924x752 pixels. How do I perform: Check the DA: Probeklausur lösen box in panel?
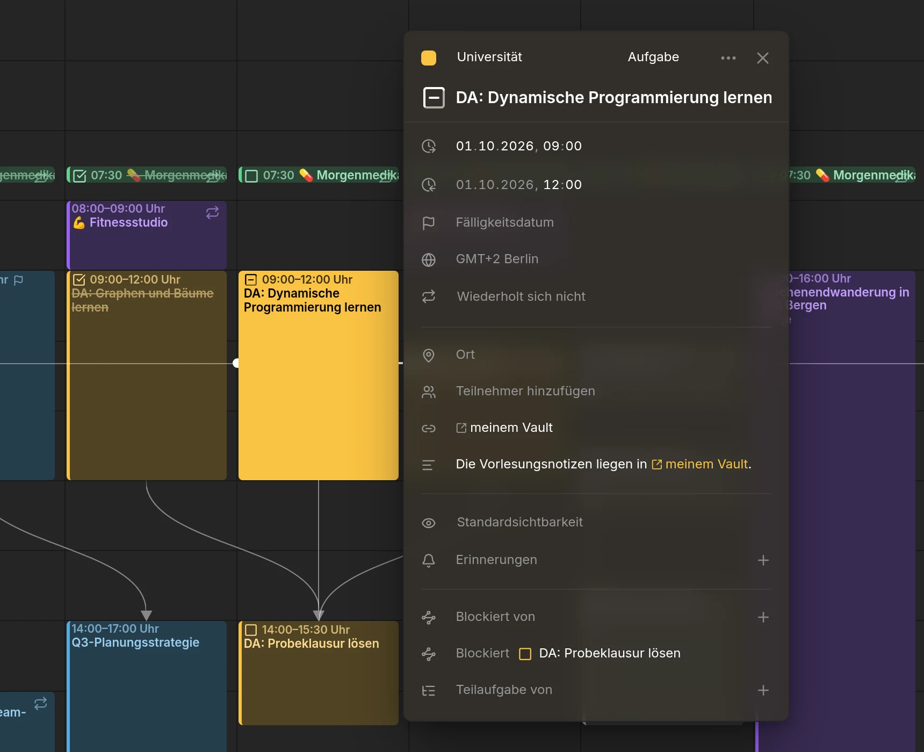point(525,654)
